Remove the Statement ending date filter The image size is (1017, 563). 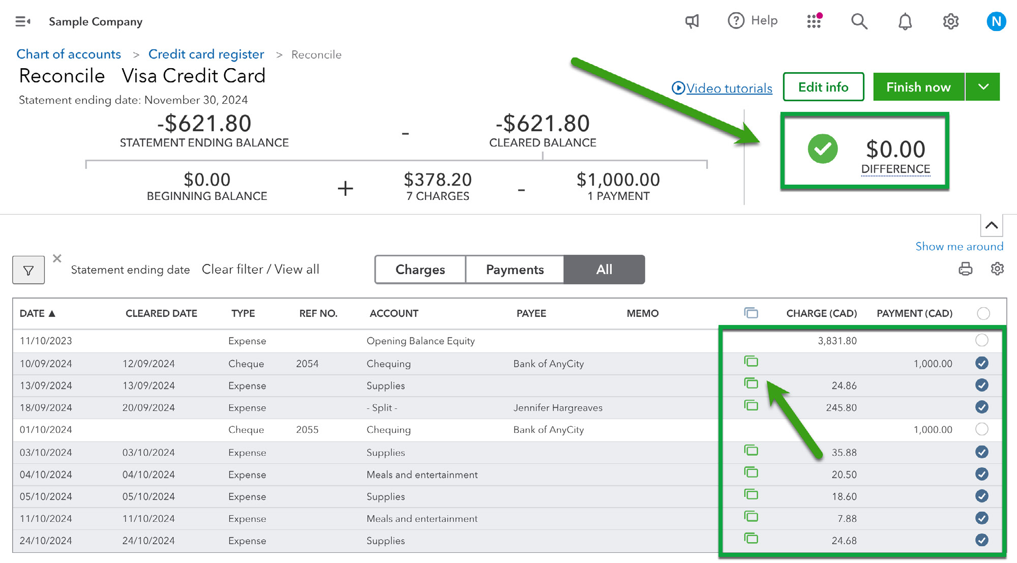click(x=57, y=258)
